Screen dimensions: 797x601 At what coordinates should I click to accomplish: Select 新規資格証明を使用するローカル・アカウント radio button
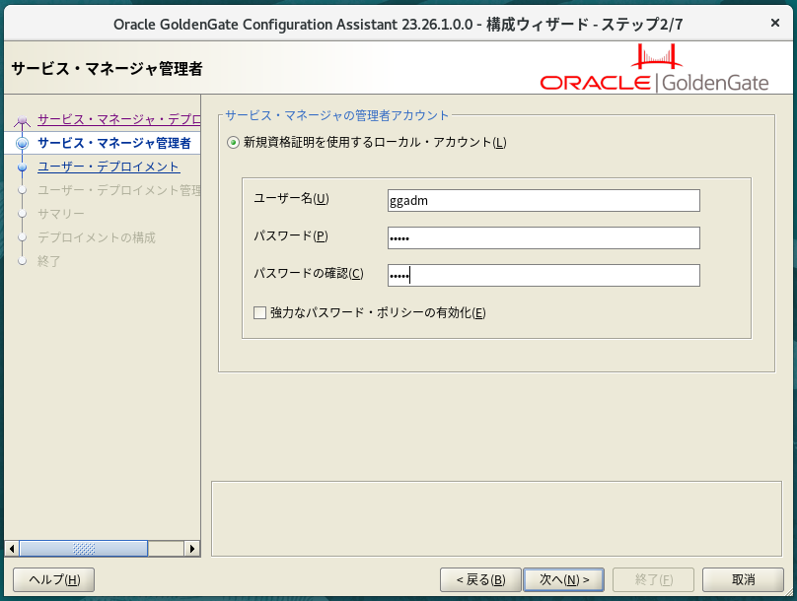click(233, 143)
